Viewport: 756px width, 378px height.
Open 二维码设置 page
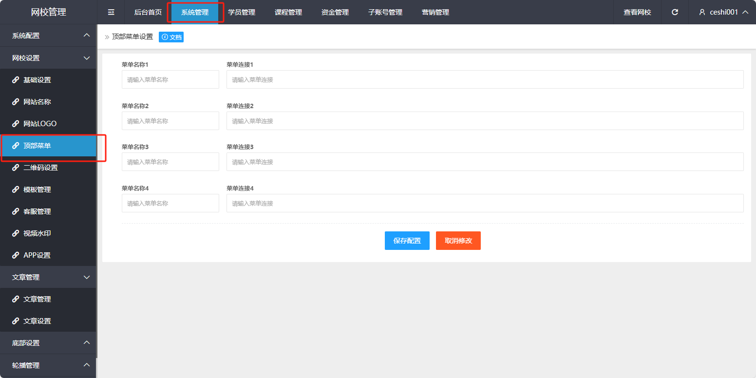click(48, 168)
